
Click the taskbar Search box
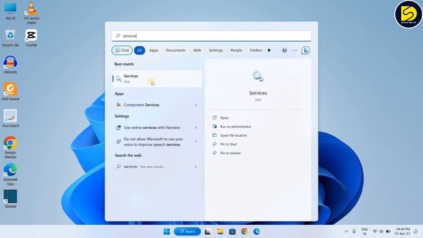(187, 231)
